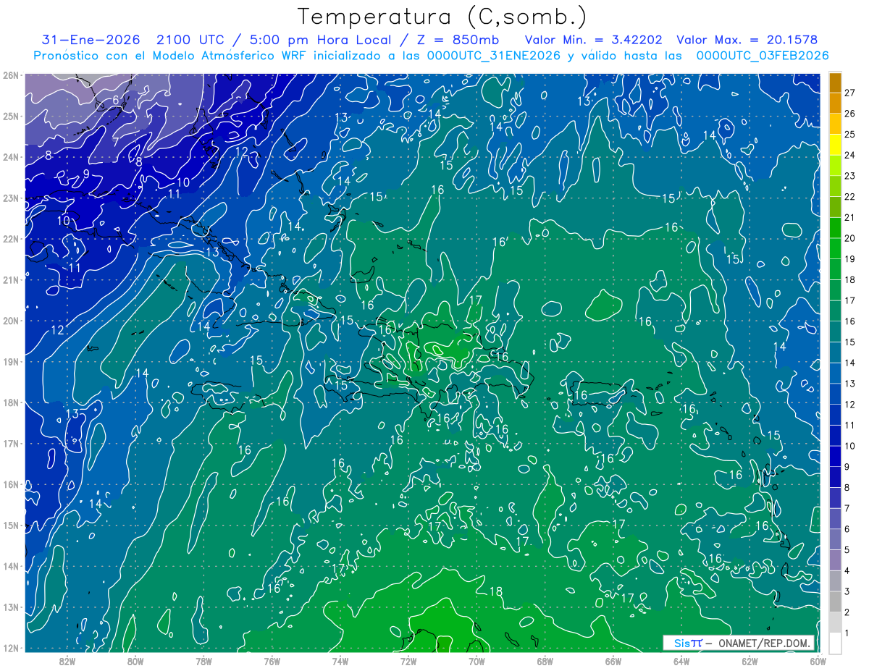
Task: Click the 14N latitude axis label
Action: (10, 566)
